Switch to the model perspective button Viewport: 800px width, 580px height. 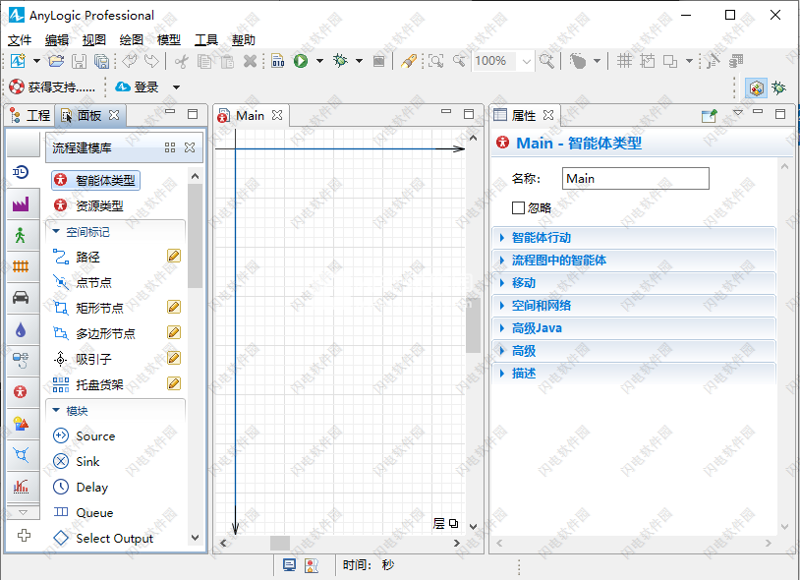pyautogui.click(x=756, y=87)
